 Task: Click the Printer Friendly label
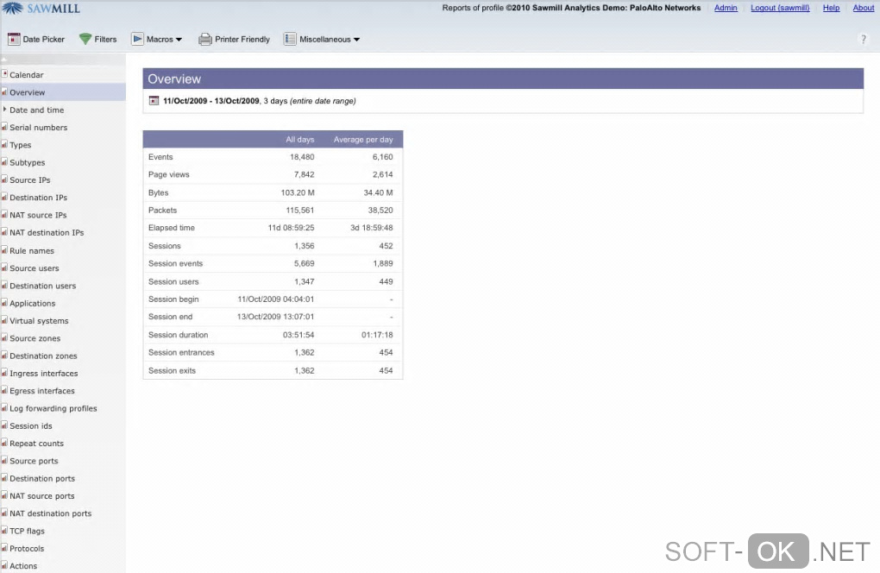(242, 40)
